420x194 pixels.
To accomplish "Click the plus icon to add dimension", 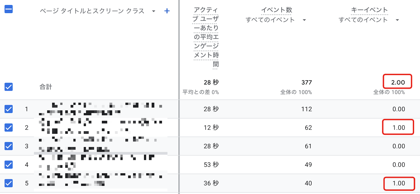I will pyautogui.click(x=167, y=11).
